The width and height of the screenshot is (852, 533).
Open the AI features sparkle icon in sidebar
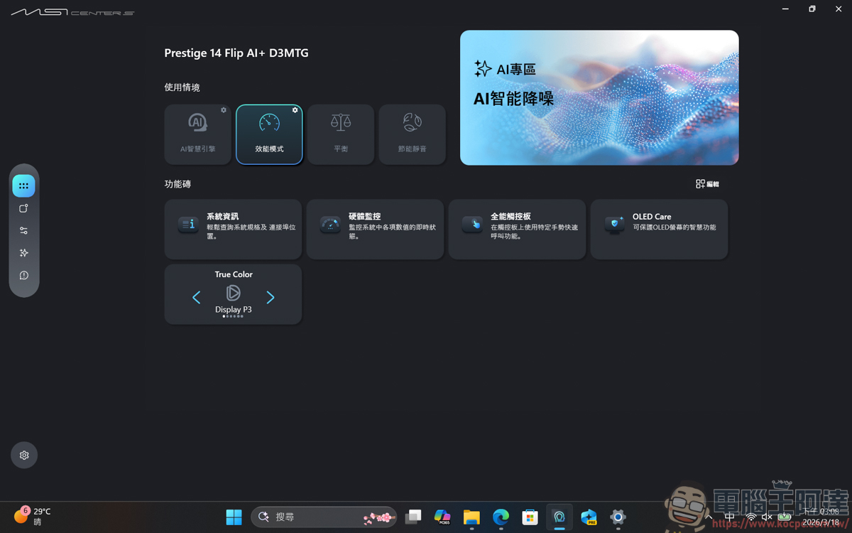point(23,252)
